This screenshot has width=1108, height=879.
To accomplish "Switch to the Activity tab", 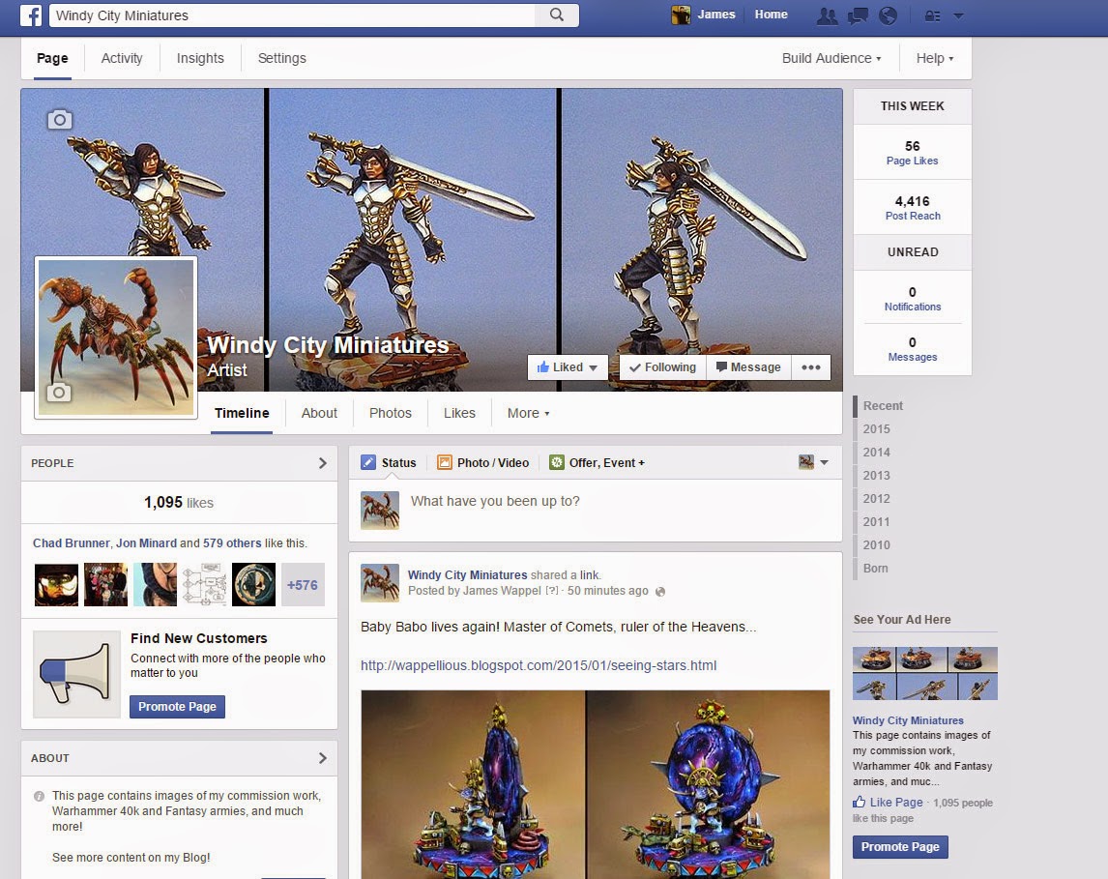I will [x=122, y=59].
